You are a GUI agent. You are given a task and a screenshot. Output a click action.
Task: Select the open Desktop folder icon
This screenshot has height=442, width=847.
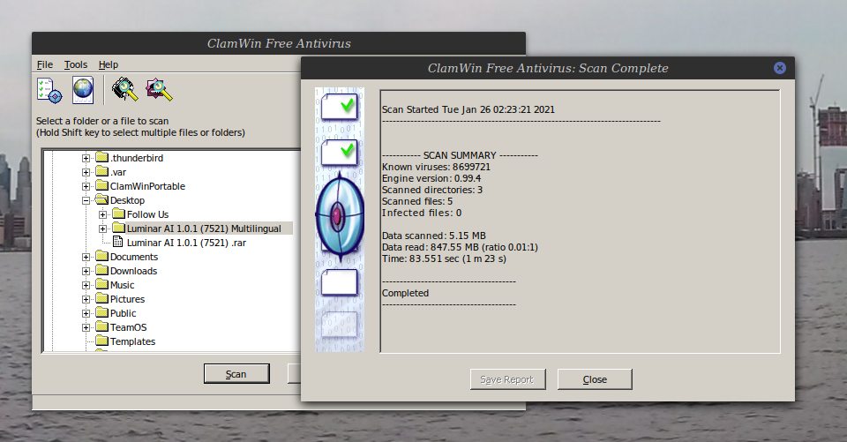pos(102,199)
